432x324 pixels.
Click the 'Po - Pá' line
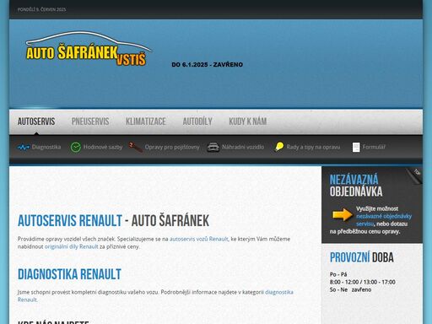pyautogui.click(x=338, y=274)
